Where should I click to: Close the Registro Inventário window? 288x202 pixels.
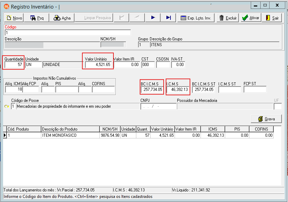277,5
